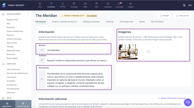Click the translation flag icon for Subtítulo
Viewport: 194px width, 108px height.
[x=42, y=61]
